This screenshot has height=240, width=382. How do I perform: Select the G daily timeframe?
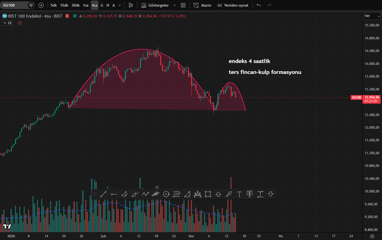[102, 5]
